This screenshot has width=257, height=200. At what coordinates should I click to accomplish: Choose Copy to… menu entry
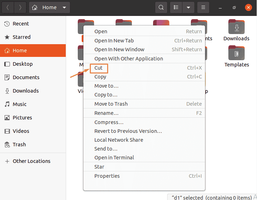point(144,95)
